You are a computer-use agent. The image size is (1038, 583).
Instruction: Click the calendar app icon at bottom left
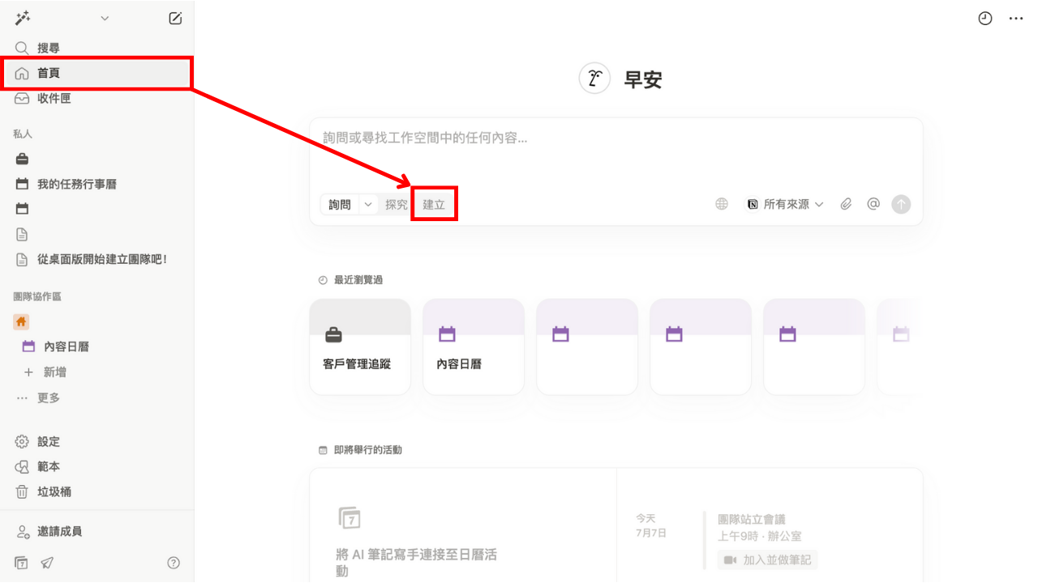pyautogui.click(x=21, y=563)
